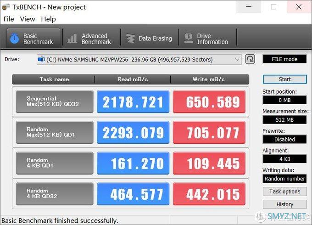Click the read result 464.577
Screen dimensions: 312x225
point(133,194)
